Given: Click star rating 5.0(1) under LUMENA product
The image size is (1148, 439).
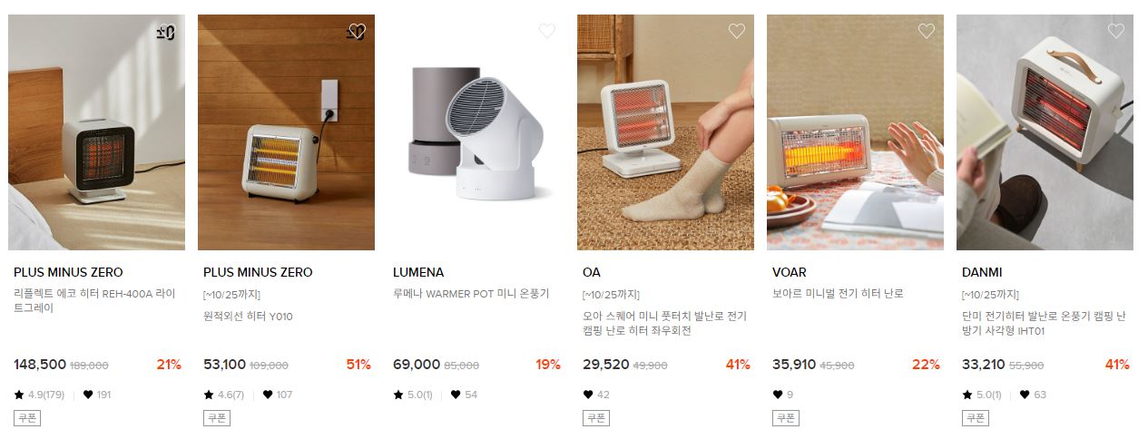Looking at the screenshot, I should pyautogui.click(x=413, y=395).
